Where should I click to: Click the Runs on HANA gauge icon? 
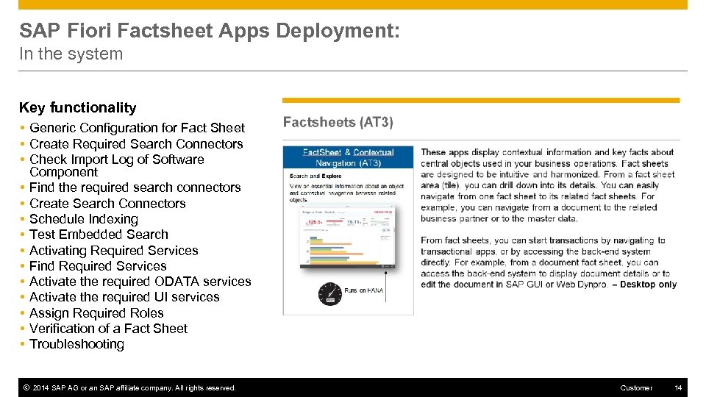point(329,294)
